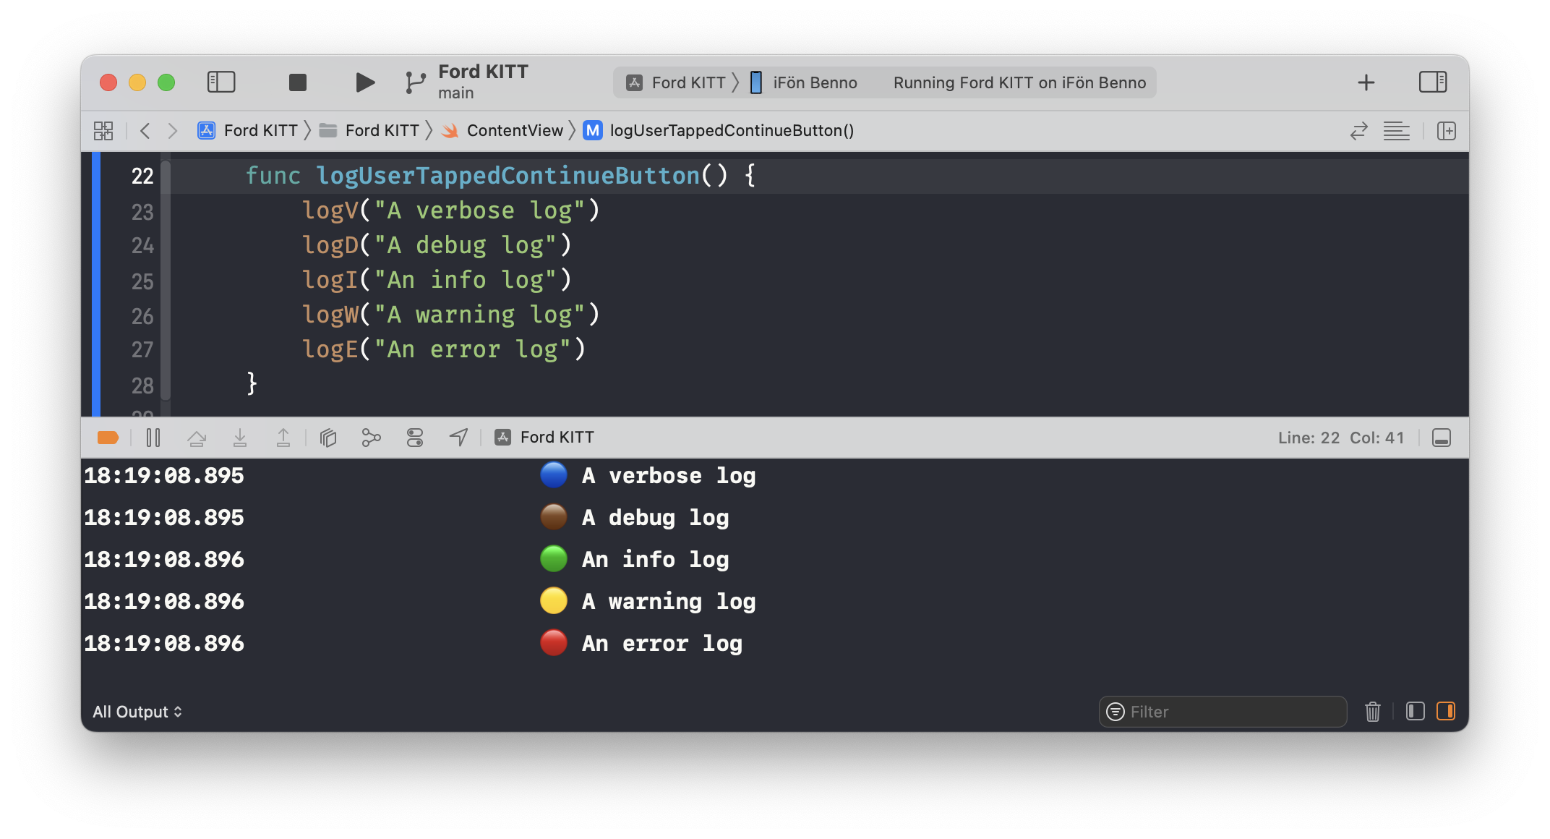Clear the console with trash icon
This screenshot has width=1550, height=839.
tap(1373, 712)
